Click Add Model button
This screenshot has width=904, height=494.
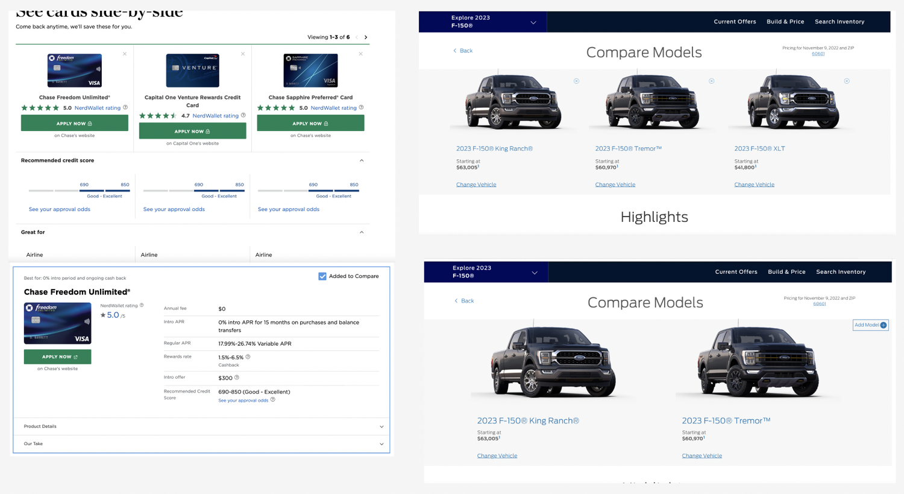pos(870,325)
